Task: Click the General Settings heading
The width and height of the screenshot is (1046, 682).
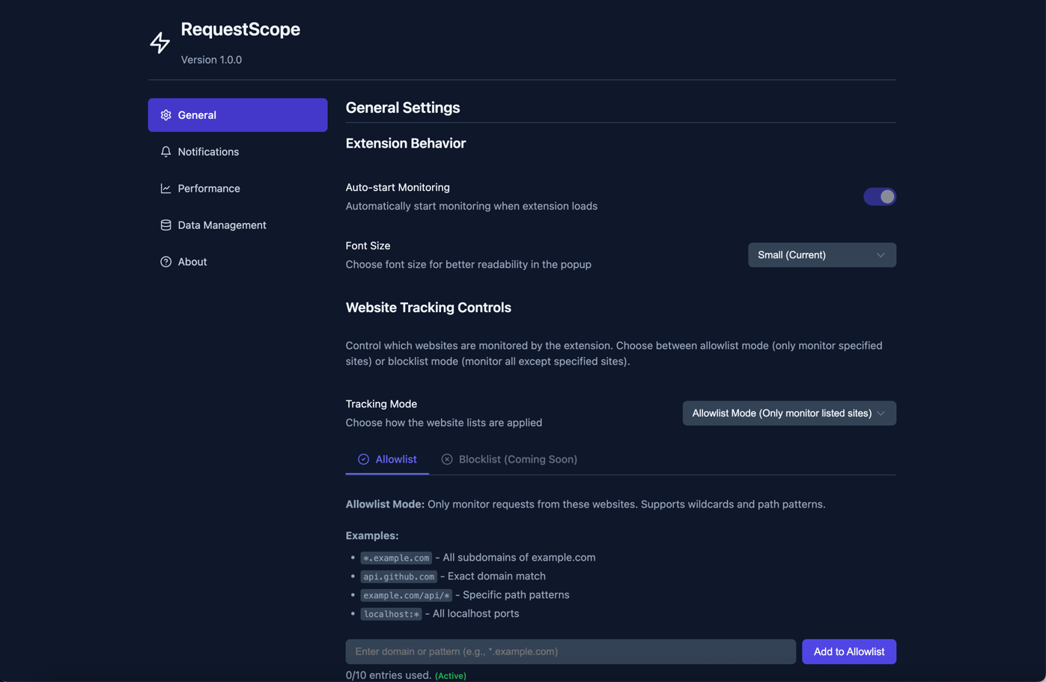Action: 403,107
